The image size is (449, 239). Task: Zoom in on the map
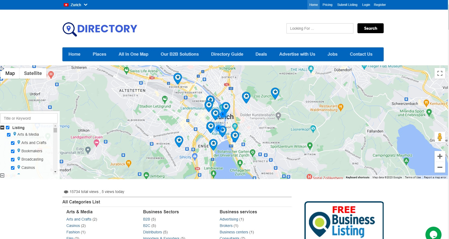[440, 156]
